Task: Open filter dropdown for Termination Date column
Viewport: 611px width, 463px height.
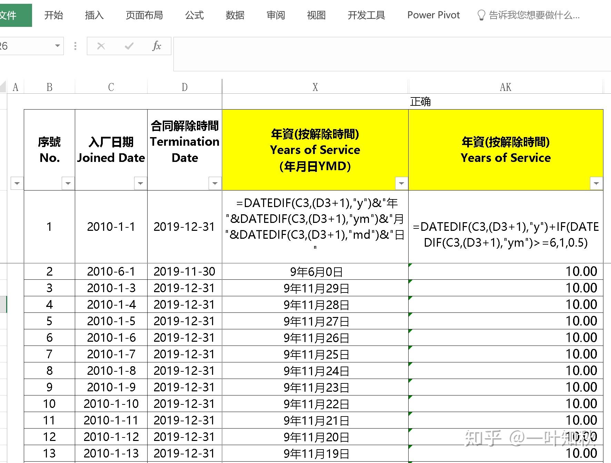Action: pyautogui.click(x=215, y=183)
